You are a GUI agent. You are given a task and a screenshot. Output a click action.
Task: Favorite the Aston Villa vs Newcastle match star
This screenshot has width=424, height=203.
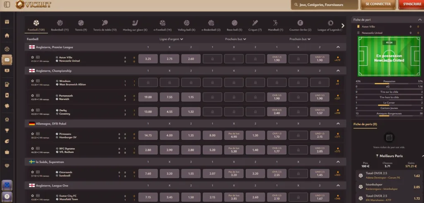(33, 57)
